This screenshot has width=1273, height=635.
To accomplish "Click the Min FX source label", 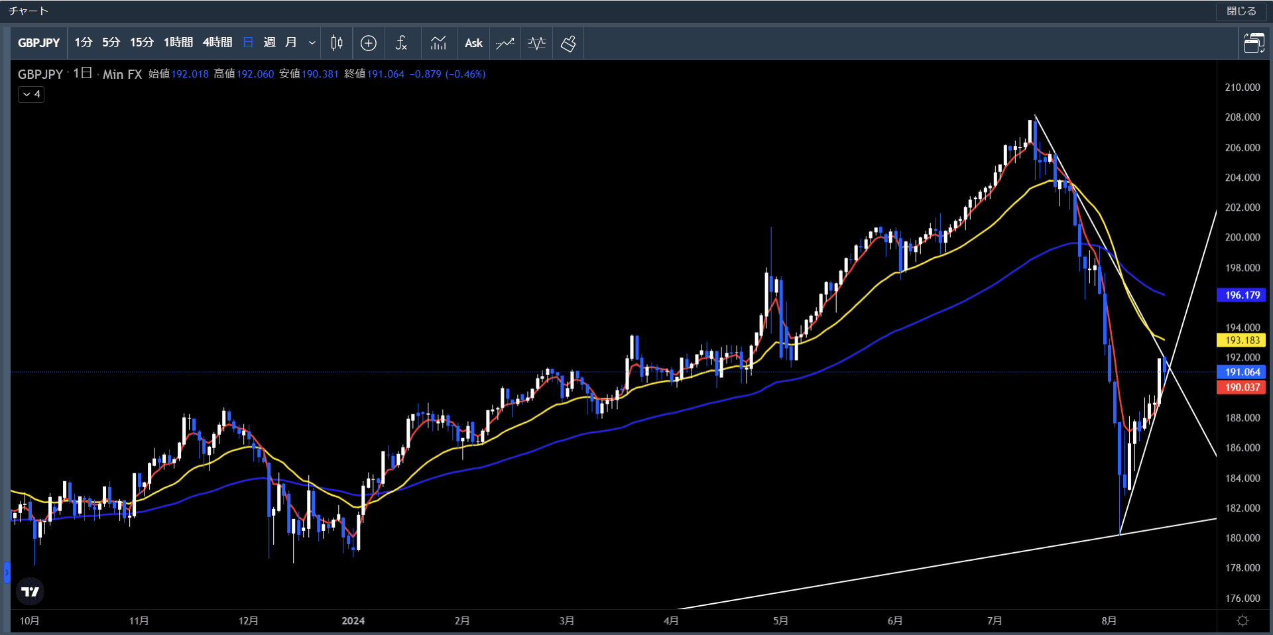I will click(122, 74).
